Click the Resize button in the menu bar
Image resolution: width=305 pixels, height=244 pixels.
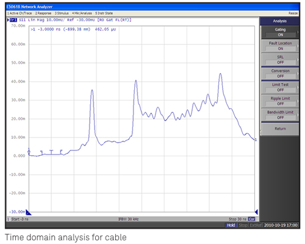coord(293,13)
